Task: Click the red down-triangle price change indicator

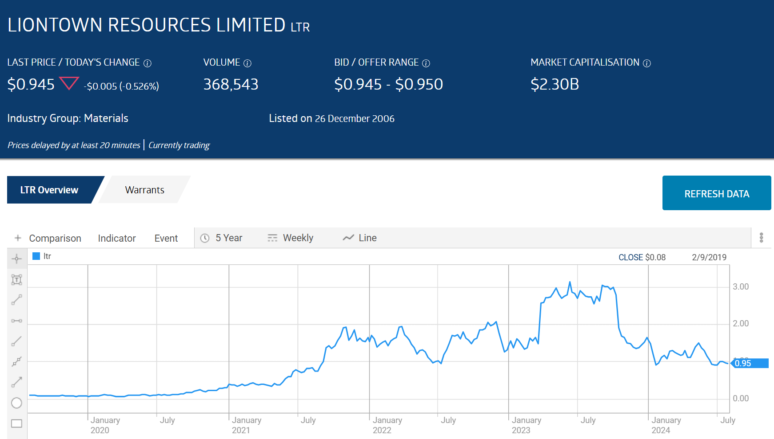Action: click(69, 83)
